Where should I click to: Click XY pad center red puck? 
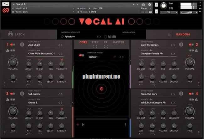pyautogui.click(x=102, y=89)
